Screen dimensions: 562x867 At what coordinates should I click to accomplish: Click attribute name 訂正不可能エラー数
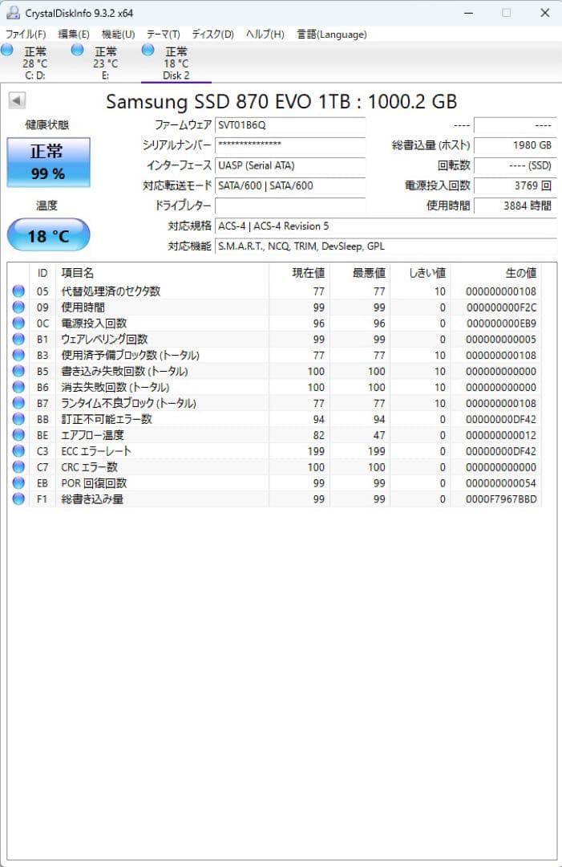[x=107, y=419]
